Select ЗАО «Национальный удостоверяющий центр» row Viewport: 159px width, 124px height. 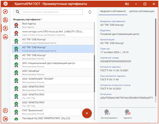[x=53, y=65]
